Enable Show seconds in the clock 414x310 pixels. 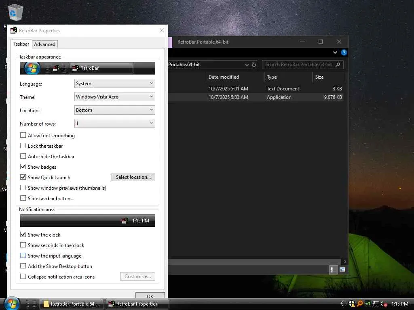pos(23,245)
